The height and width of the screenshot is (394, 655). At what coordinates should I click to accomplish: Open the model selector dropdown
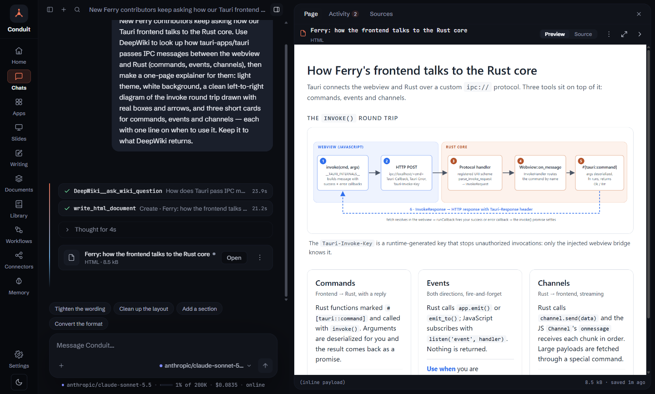pyautogui.click(x=206, y=365)
